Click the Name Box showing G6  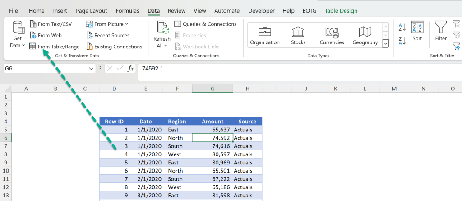coord(46,69)
